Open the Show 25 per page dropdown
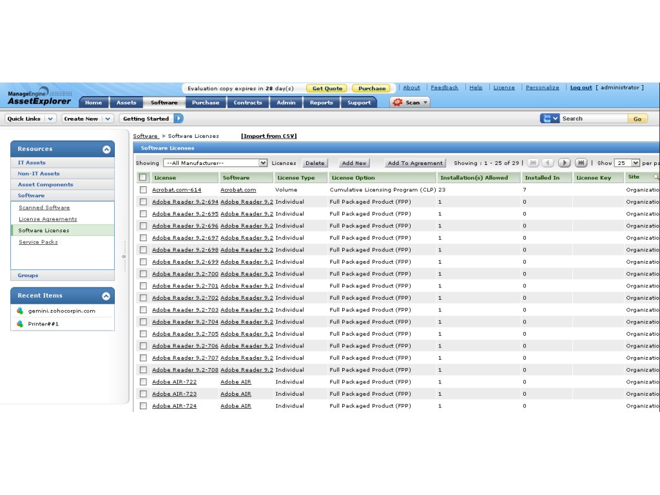Image resolution: width=660 pixels, height=495 pixels. click(x=627, y=163)
